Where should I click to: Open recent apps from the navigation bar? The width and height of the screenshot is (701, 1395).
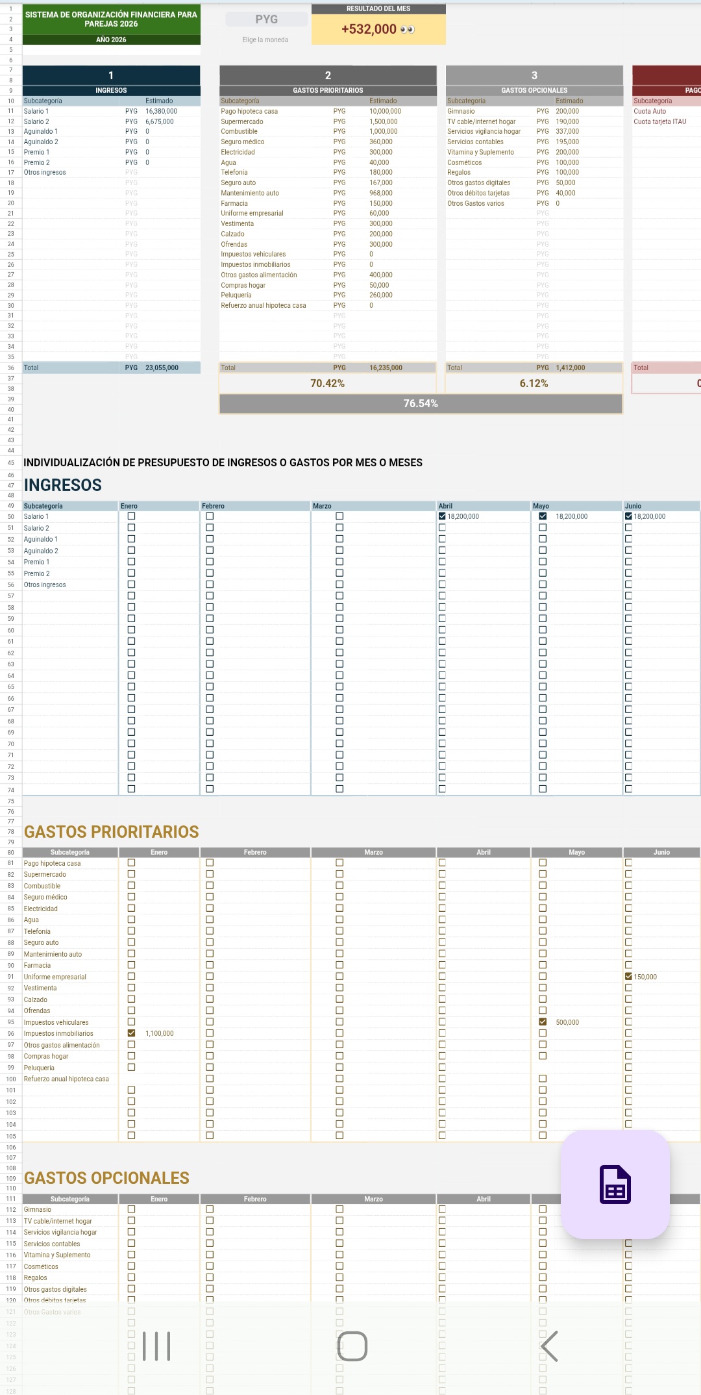156,1346
